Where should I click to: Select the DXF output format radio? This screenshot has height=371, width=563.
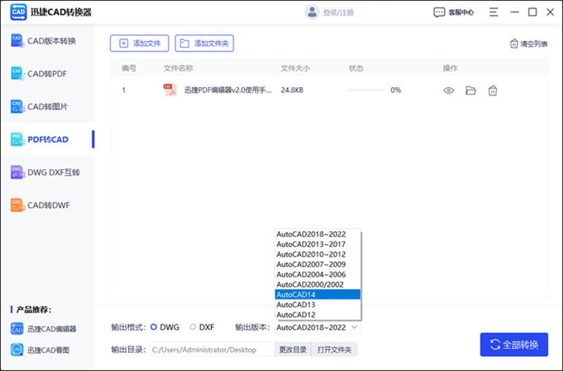click(x=193, y=327)
